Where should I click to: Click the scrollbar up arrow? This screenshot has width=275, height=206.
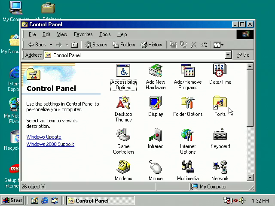pyautogui.click(x=250, y=67)
